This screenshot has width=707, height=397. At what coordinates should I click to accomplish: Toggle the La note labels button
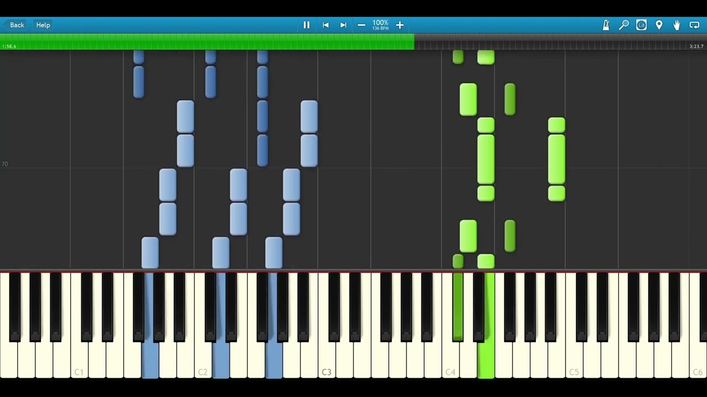coord(641,25)
